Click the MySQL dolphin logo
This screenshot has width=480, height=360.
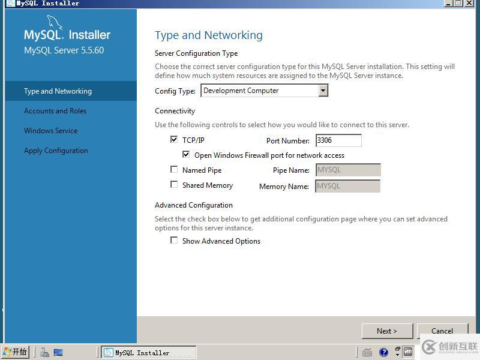[55, 23]
